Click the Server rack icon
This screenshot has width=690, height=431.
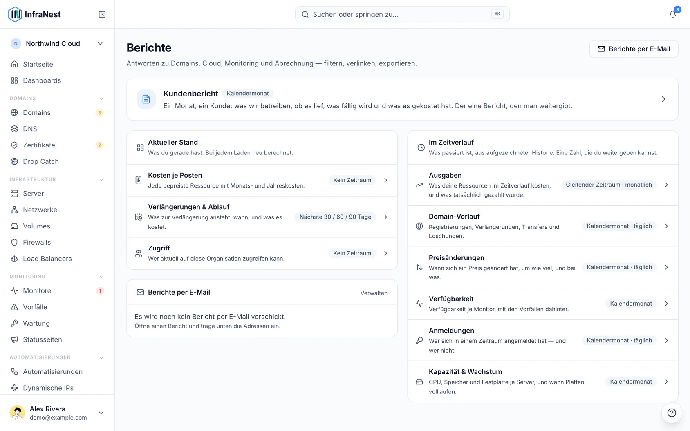[x=14, y=193]
